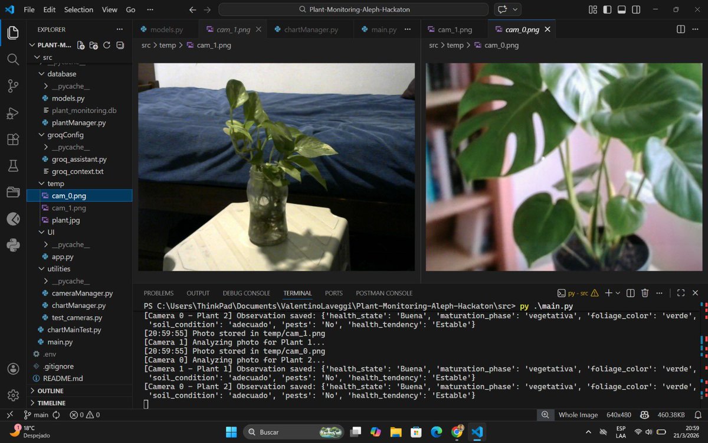
Task: Add a new terminal with plus button
Action: 608,293
